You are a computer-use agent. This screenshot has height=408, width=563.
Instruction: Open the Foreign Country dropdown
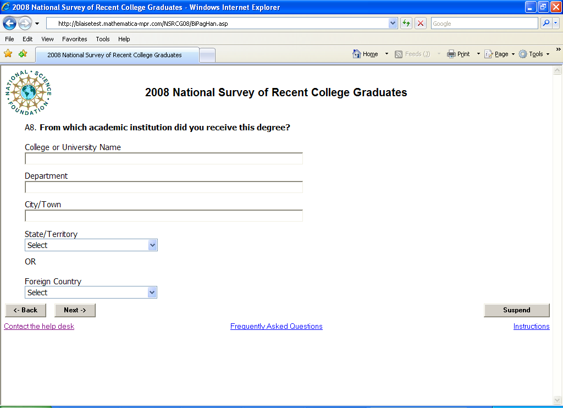(x=91, y=293)
